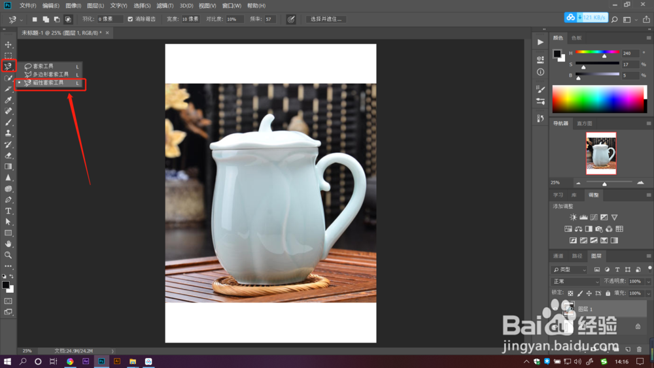Toggle the 消除锯齿 anti-alias checkbox
The width and height of the screenshot is (654, 368).
[130, 19]
